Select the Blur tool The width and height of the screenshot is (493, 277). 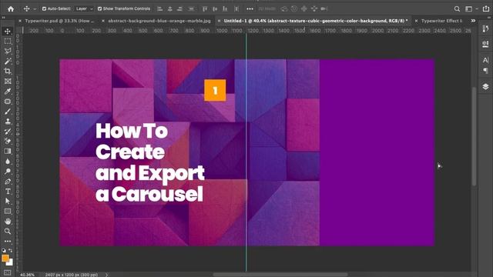pyautogui.click(x=8, y=162)
